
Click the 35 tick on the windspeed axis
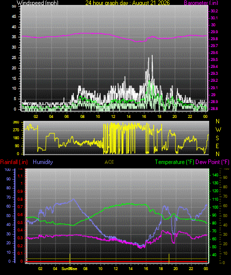(x=14, y=37)
